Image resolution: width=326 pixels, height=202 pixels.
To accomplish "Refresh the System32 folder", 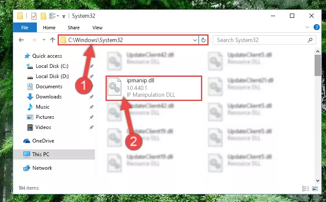I will (x=203, y=40).
